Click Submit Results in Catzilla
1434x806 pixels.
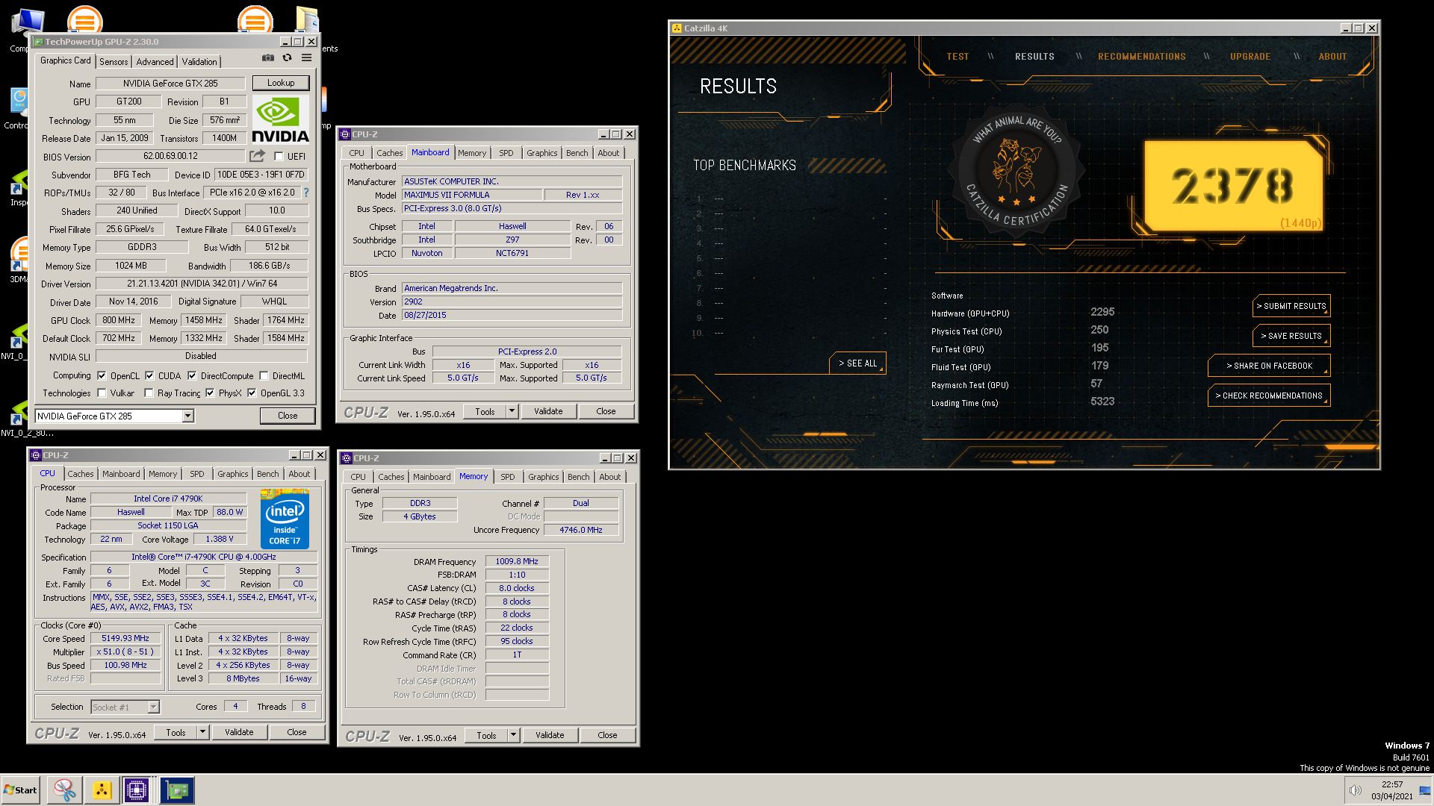tap(1291, 306)
